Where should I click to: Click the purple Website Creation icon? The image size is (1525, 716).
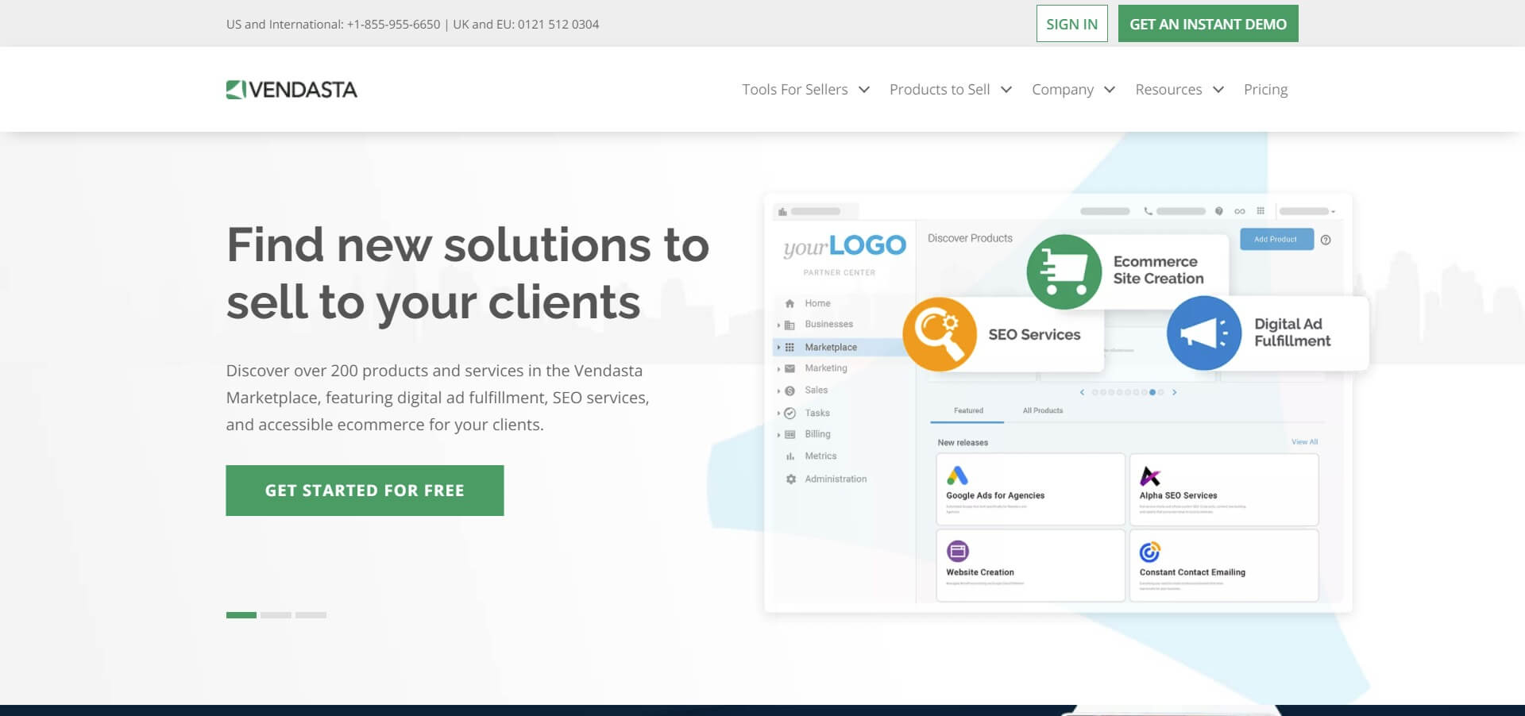pos(958,551)
